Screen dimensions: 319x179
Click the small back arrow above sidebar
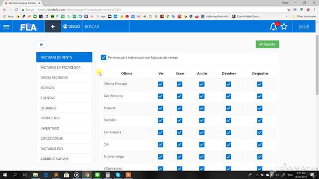point(41,45)
